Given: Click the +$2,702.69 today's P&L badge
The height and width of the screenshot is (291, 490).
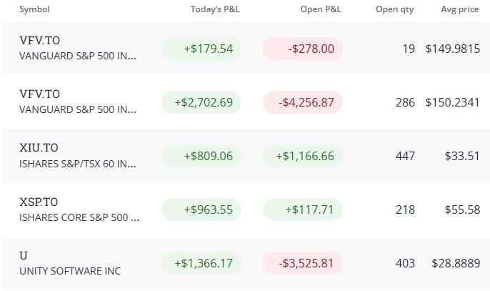Looking at the screenshot, I should click(x=201, y=102).
